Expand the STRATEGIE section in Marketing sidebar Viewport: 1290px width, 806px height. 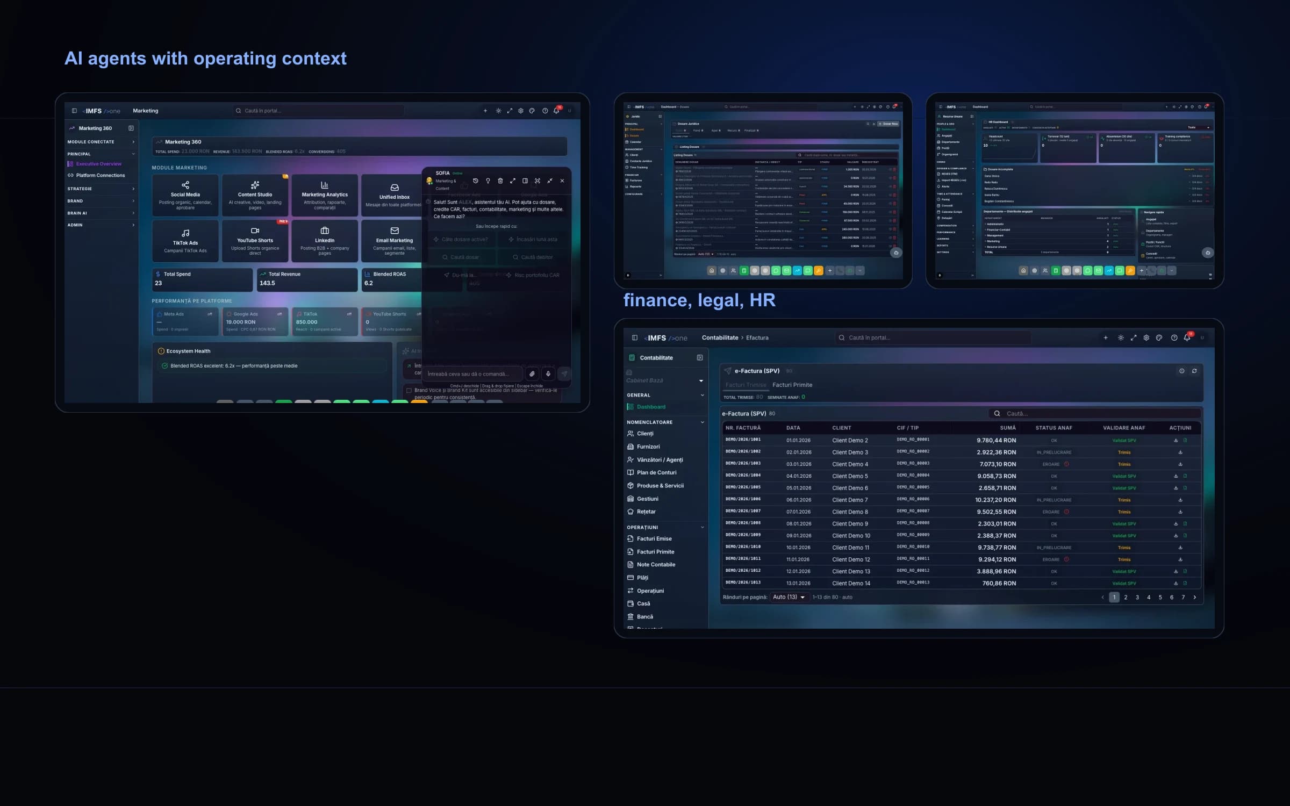(x=101, y=189)
